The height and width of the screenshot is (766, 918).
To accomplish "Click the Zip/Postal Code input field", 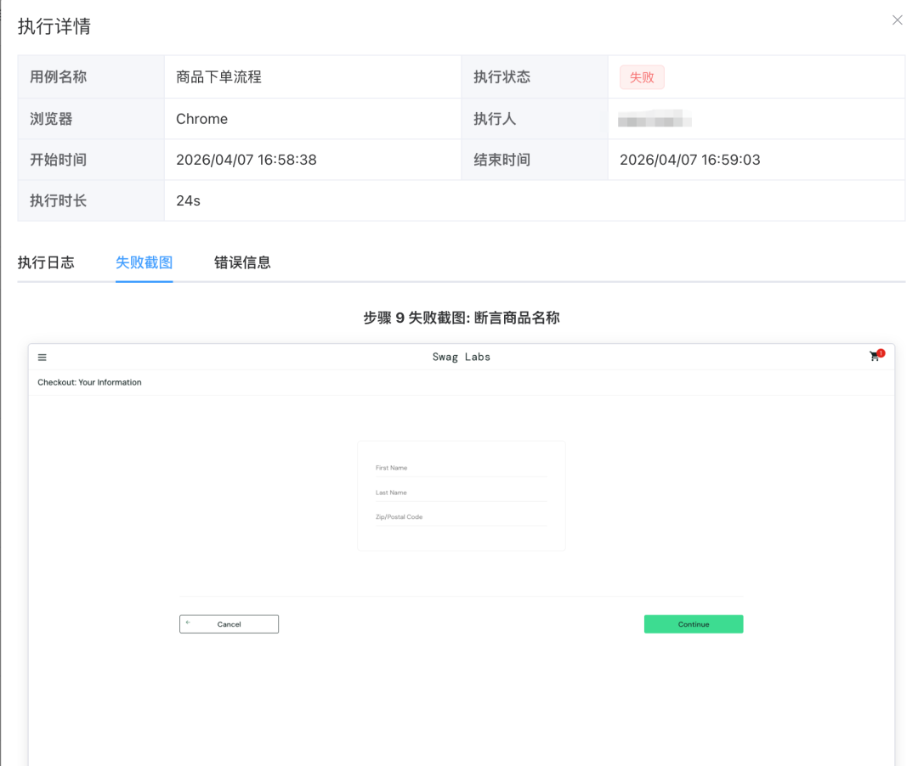I will (461, 517).
